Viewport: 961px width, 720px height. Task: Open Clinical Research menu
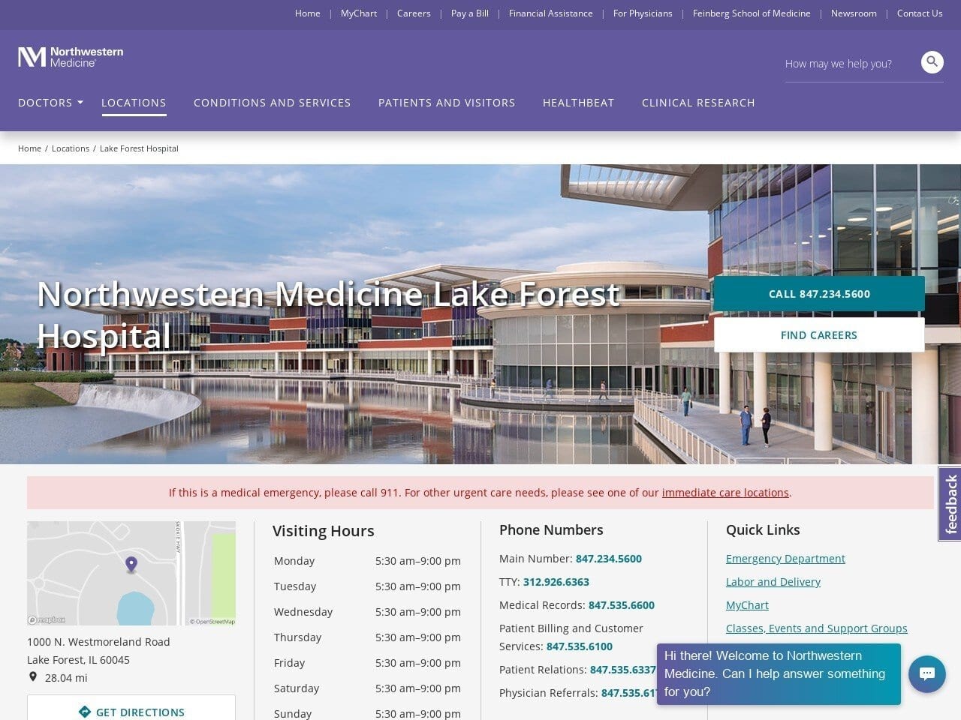click(698, 103)
